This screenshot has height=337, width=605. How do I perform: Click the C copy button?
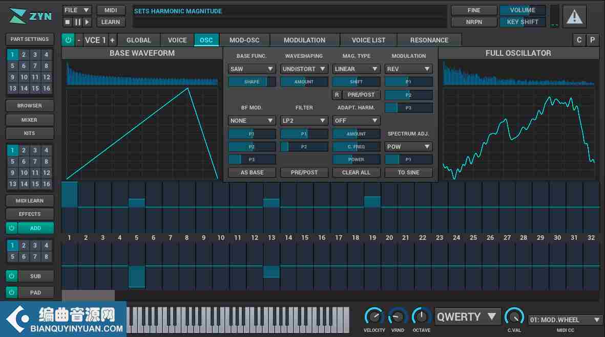[579, 40]
